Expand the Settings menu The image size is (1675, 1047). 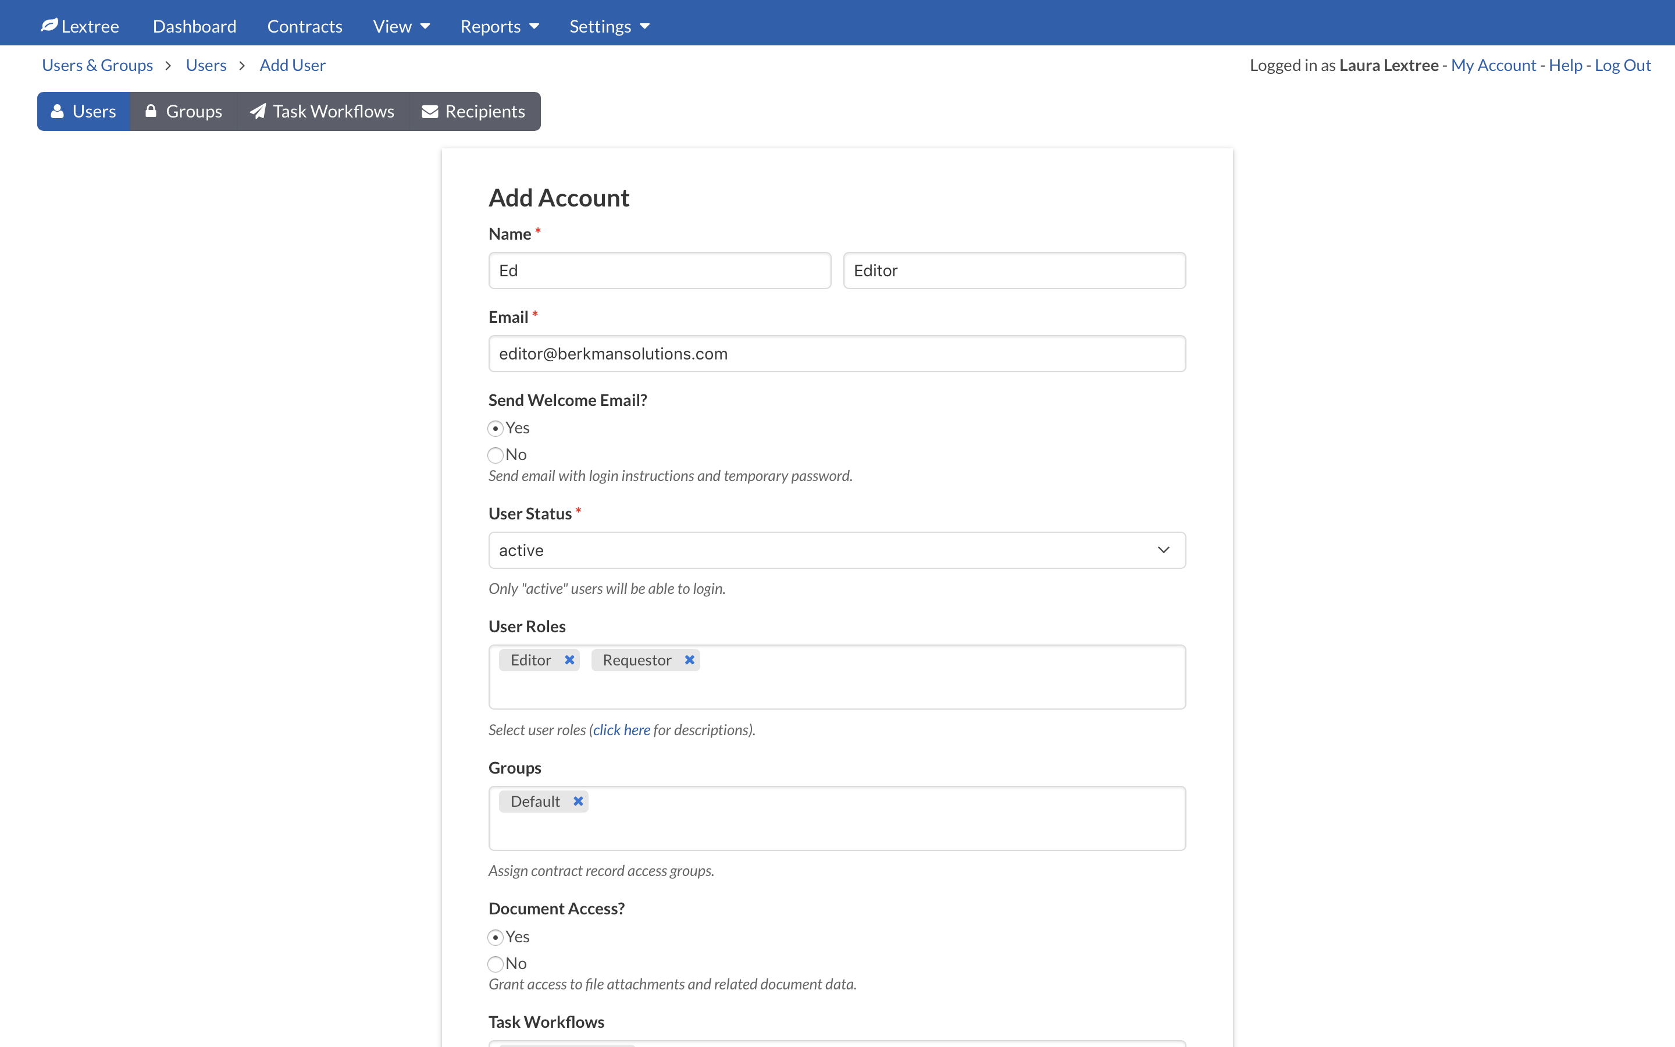pos(609,26)
